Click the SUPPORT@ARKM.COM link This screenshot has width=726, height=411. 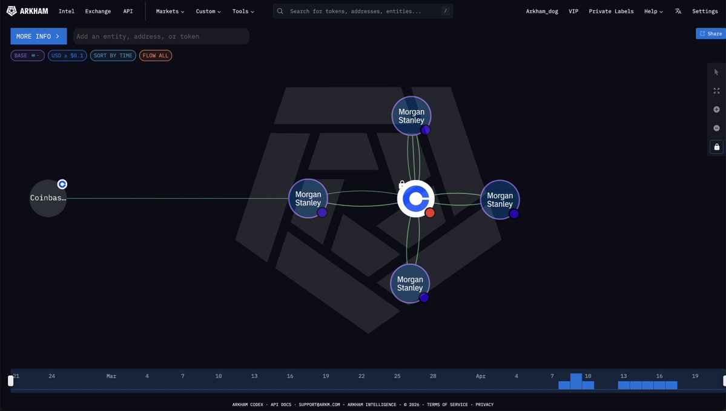[x=320, y=404]
